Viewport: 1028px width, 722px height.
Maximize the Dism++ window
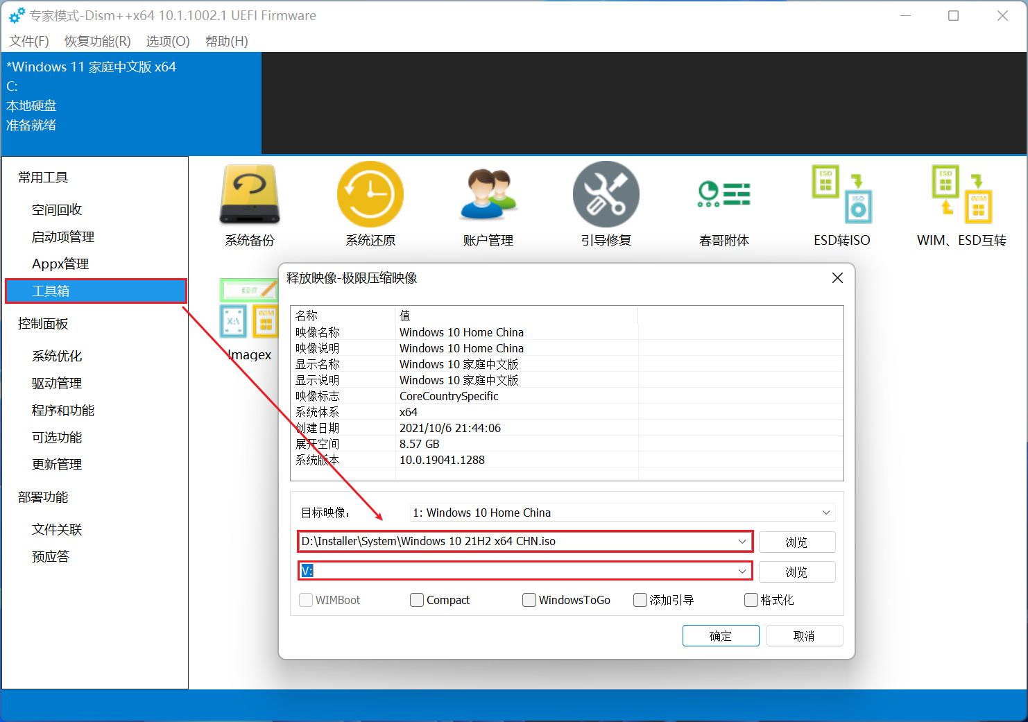click(x=954, y=15)
